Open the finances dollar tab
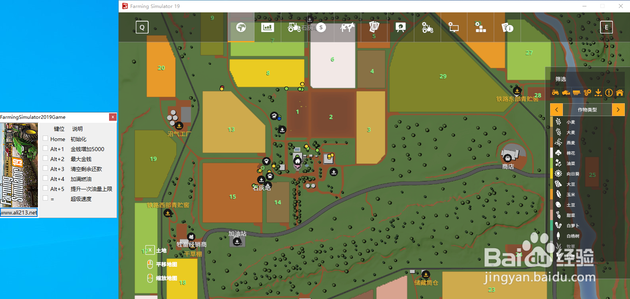This screenshot has height=299, width=630. [321, 27]
